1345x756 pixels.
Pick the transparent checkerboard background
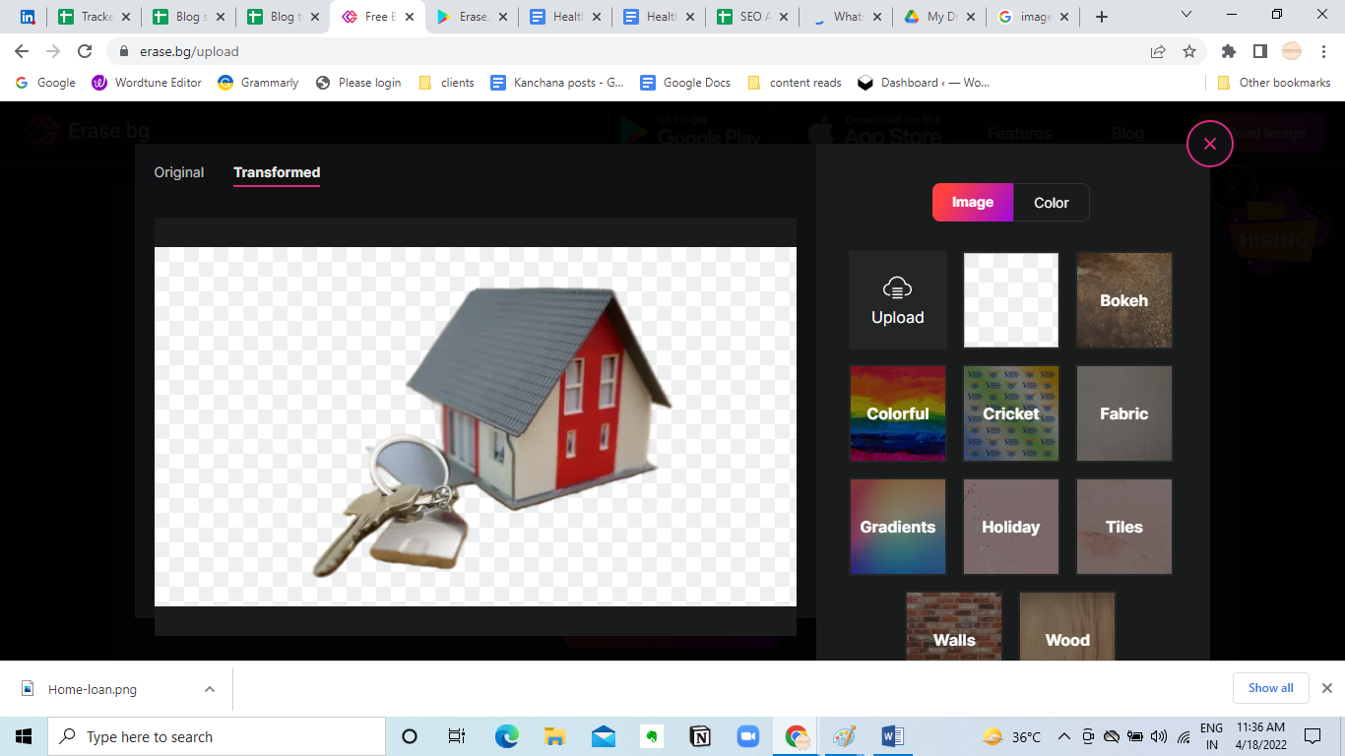(1011, 300)
